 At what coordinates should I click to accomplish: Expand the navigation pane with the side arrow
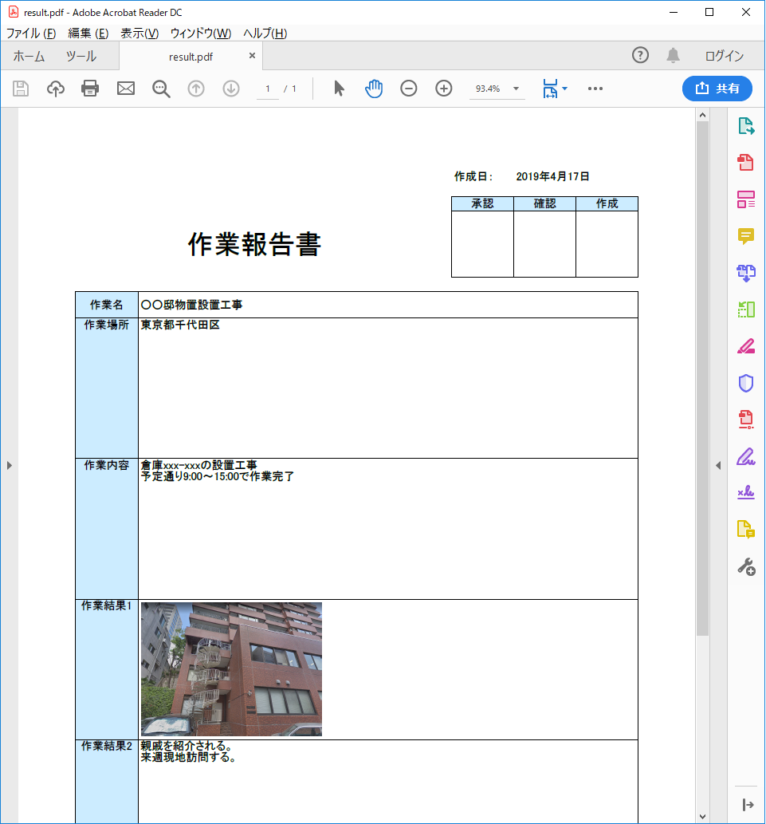[10, 465]
